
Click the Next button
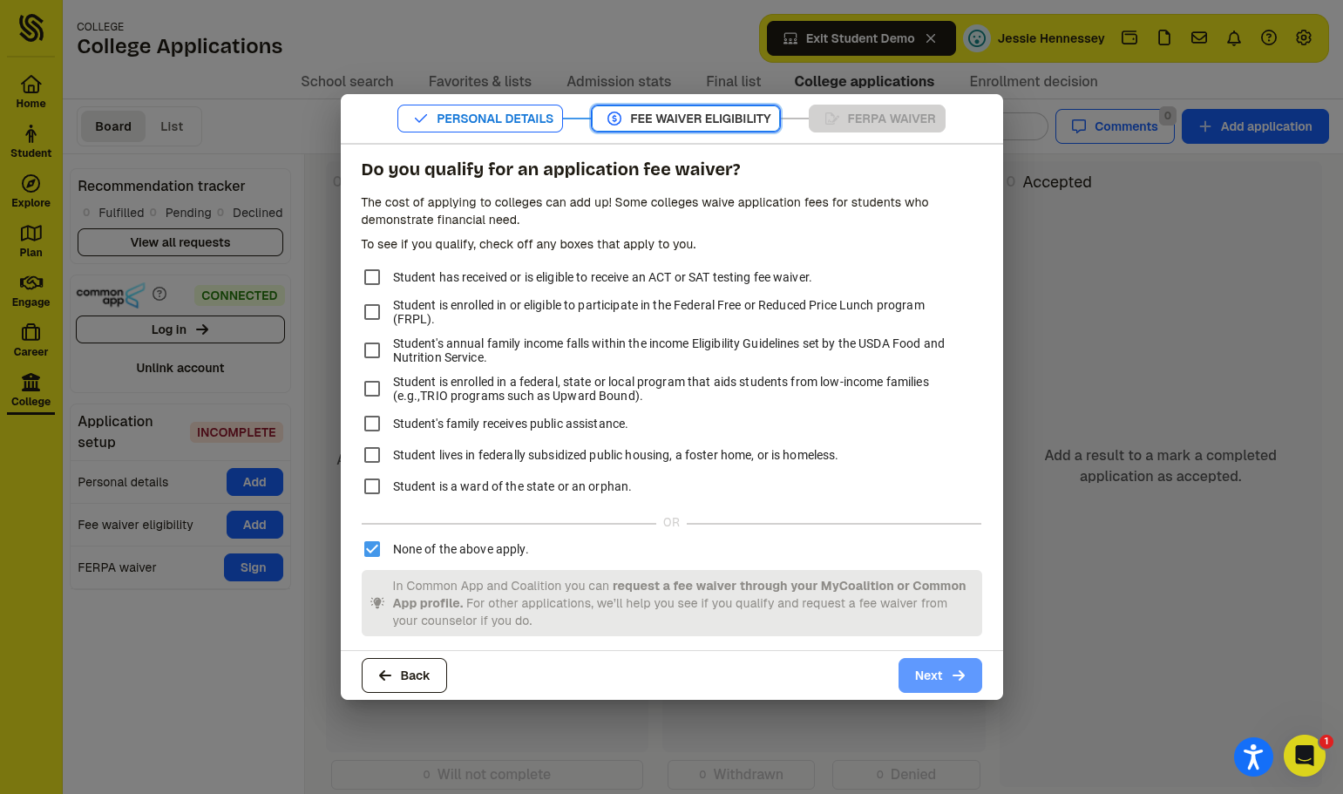pos(939,675)
